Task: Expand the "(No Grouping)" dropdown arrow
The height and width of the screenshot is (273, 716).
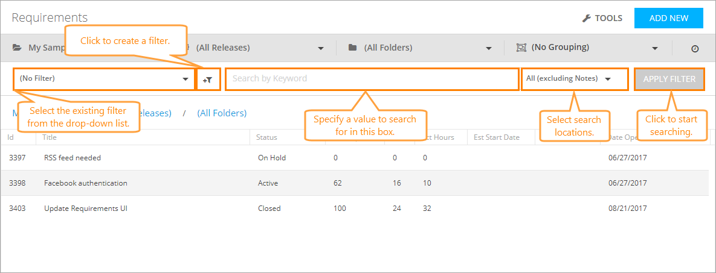Action: [x=655, y=48]
